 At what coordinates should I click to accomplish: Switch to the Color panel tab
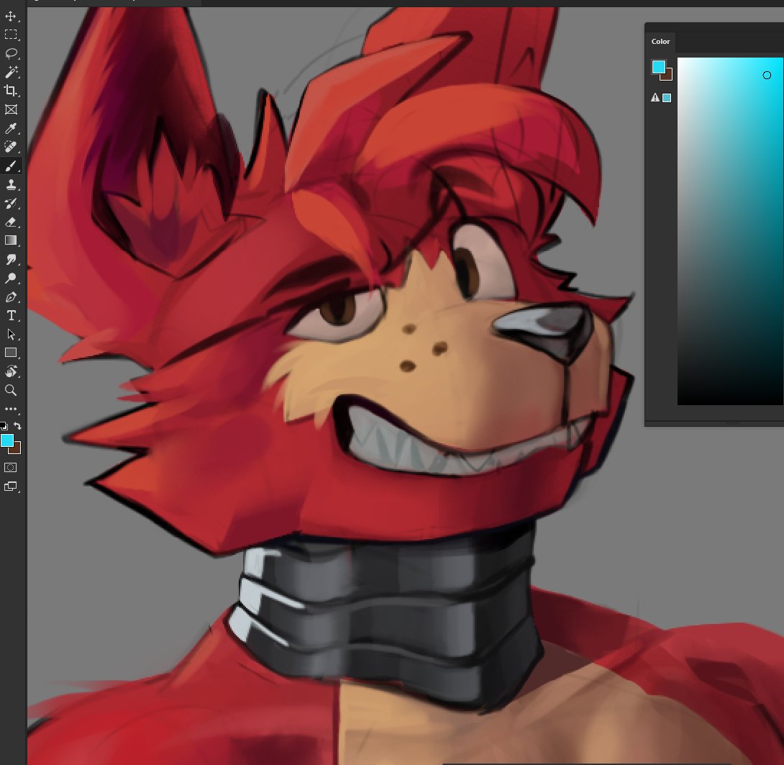tap(660, 42)
